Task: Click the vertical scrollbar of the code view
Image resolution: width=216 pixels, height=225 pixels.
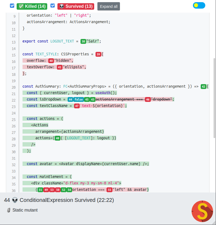Action: click(214, 108)
